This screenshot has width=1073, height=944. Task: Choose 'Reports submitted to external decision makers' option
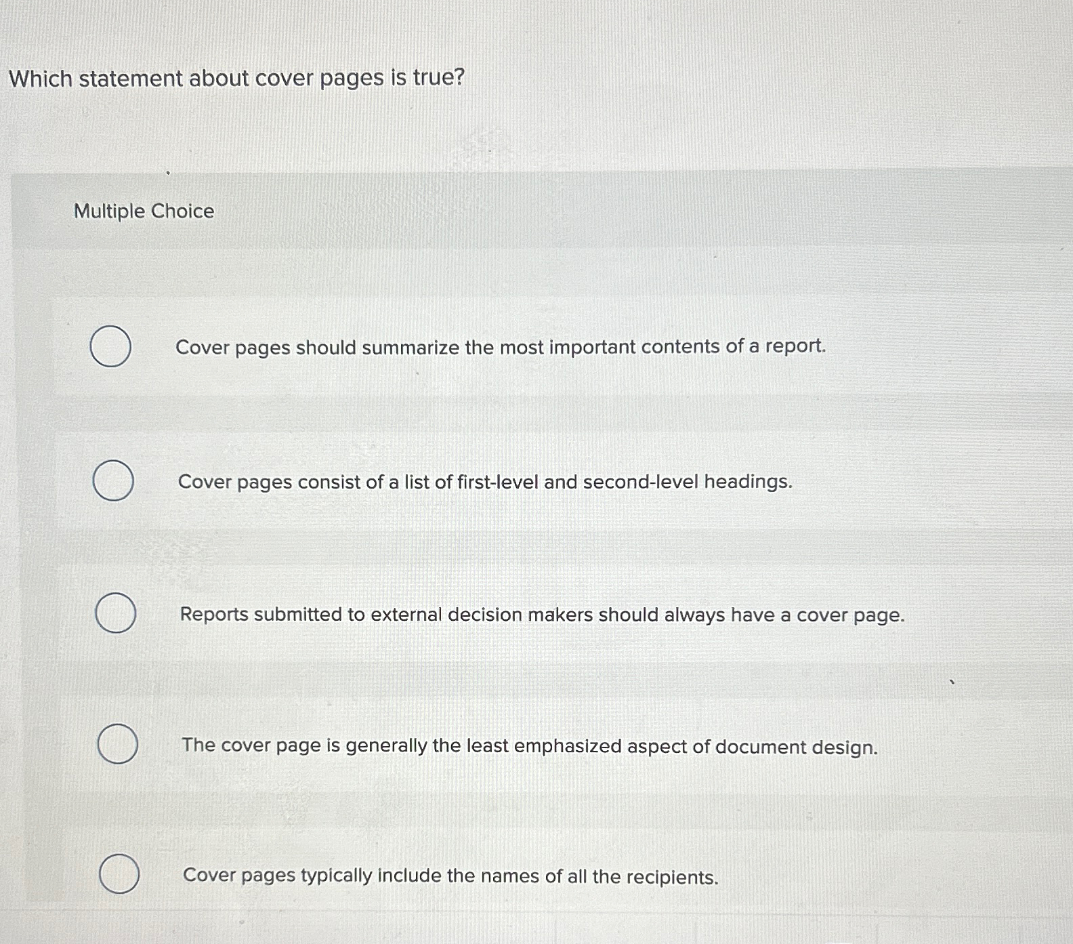click(543, 615)
